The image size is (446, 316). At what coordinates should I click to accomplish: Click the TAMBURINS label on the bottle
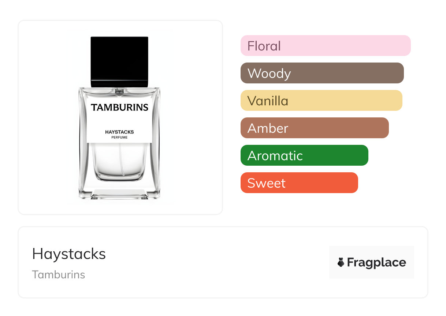coord(119,108)
